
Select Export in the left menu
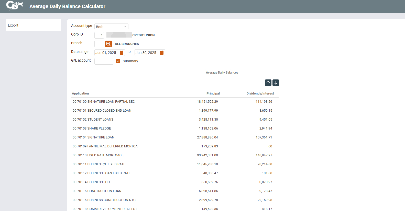pyautogui.click(x=13, y=25)
